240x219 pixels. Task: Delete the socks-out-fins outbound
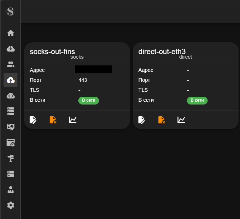pos(53,120)
